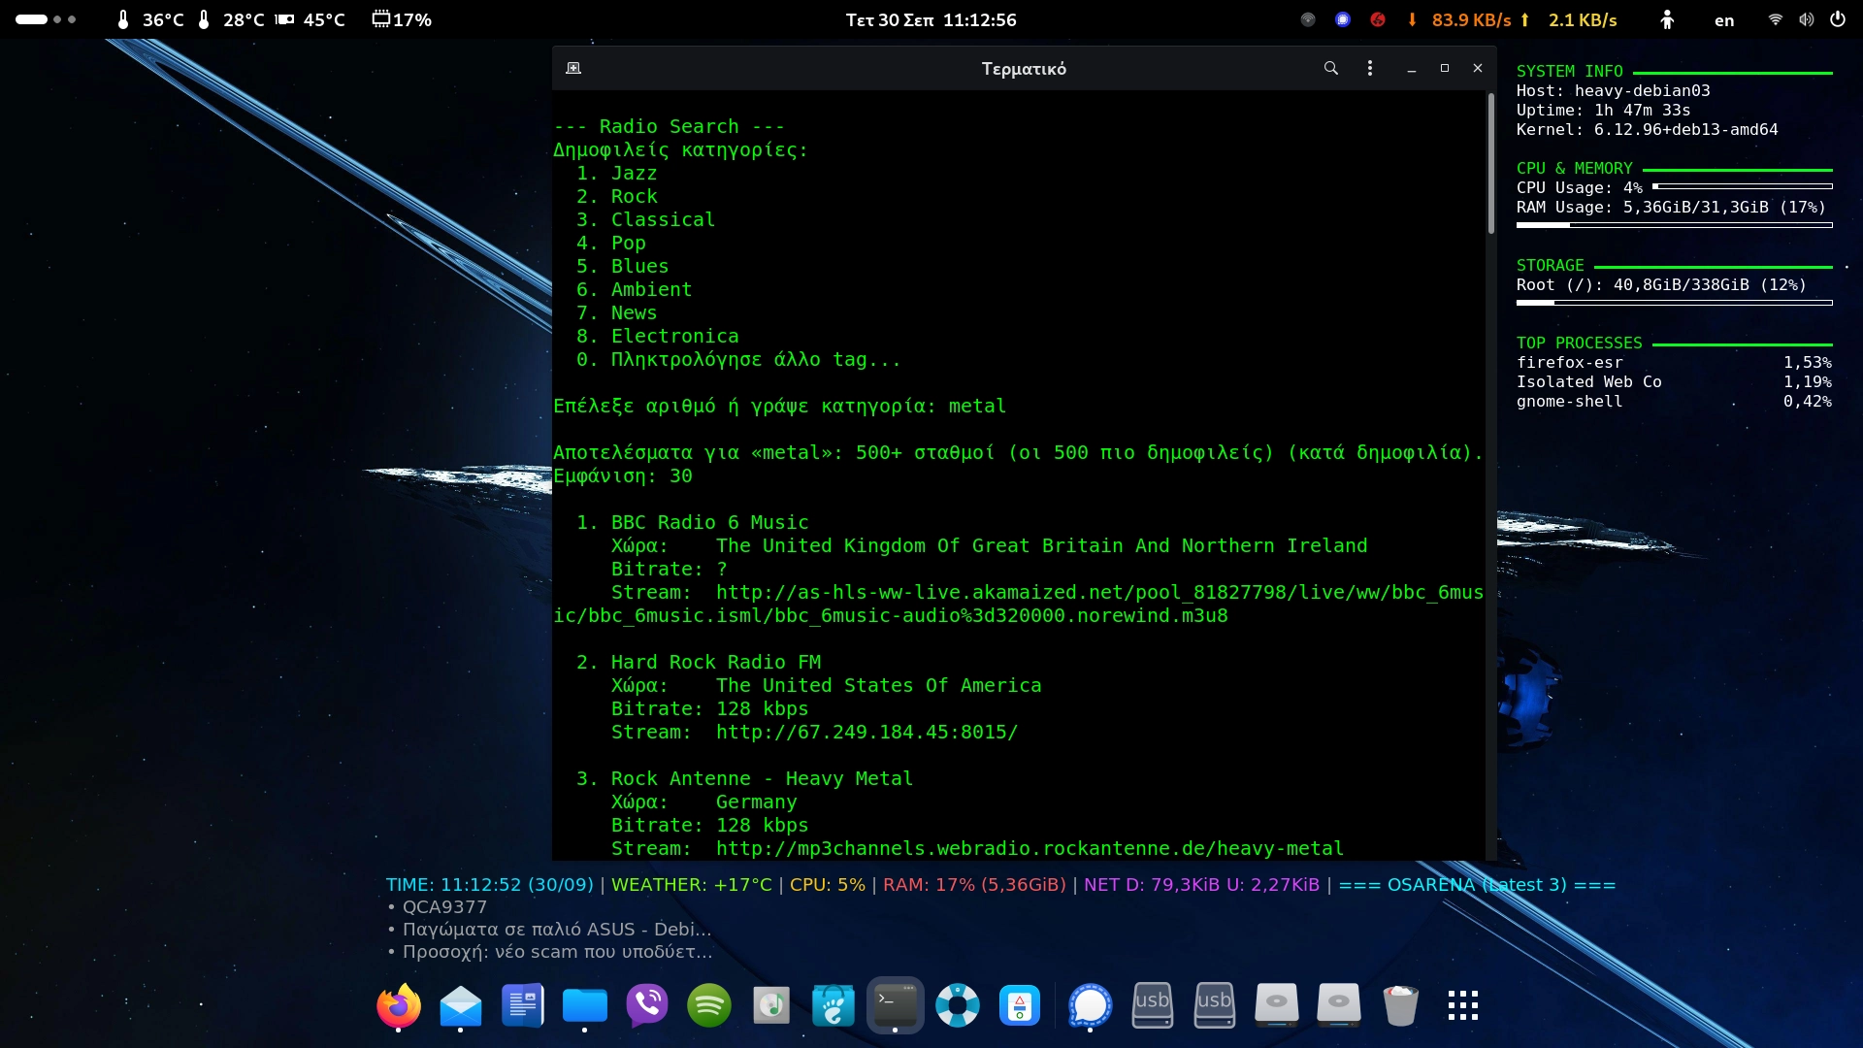Image resolution: width=1863 pixels, height=1048 pixels.
Task: Open GNOME Software shopping bag icon
Action: click(833, 1005)
